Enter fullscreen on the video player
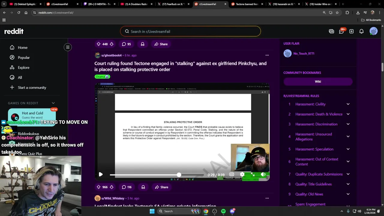 point(253,175)
